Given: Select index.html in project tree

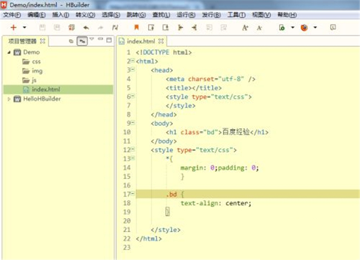Looking at the screenshot, I should coord(45,89).
